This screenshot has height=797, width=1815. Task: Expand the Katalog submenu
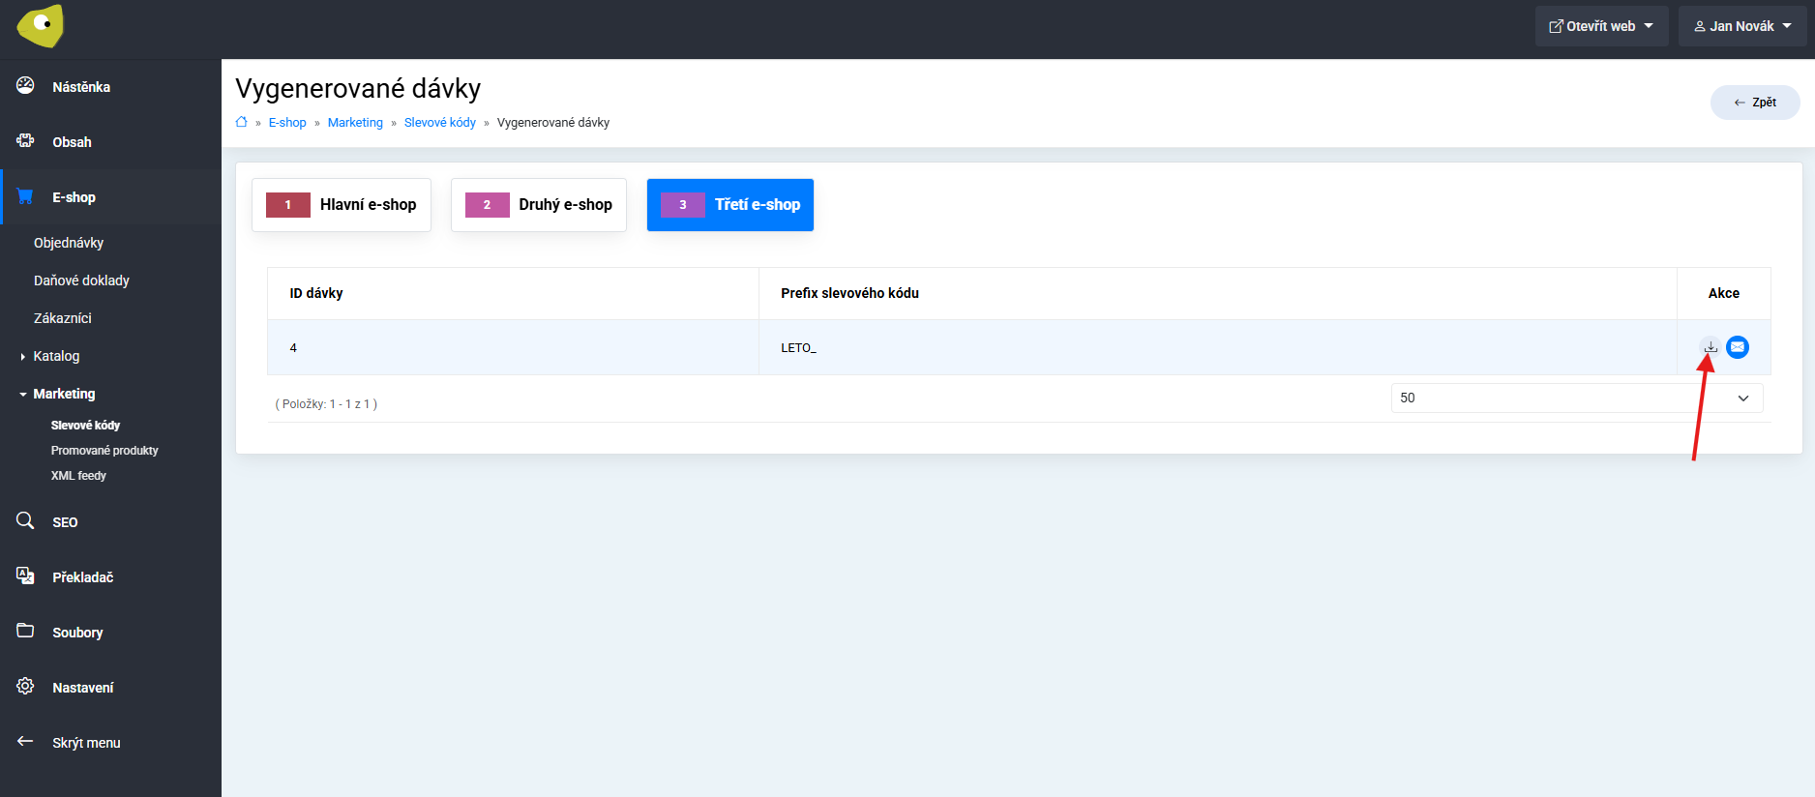56,356
